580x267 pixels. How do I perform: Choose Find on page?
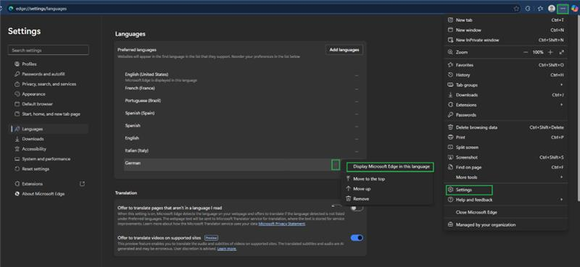tap(506, 167)
